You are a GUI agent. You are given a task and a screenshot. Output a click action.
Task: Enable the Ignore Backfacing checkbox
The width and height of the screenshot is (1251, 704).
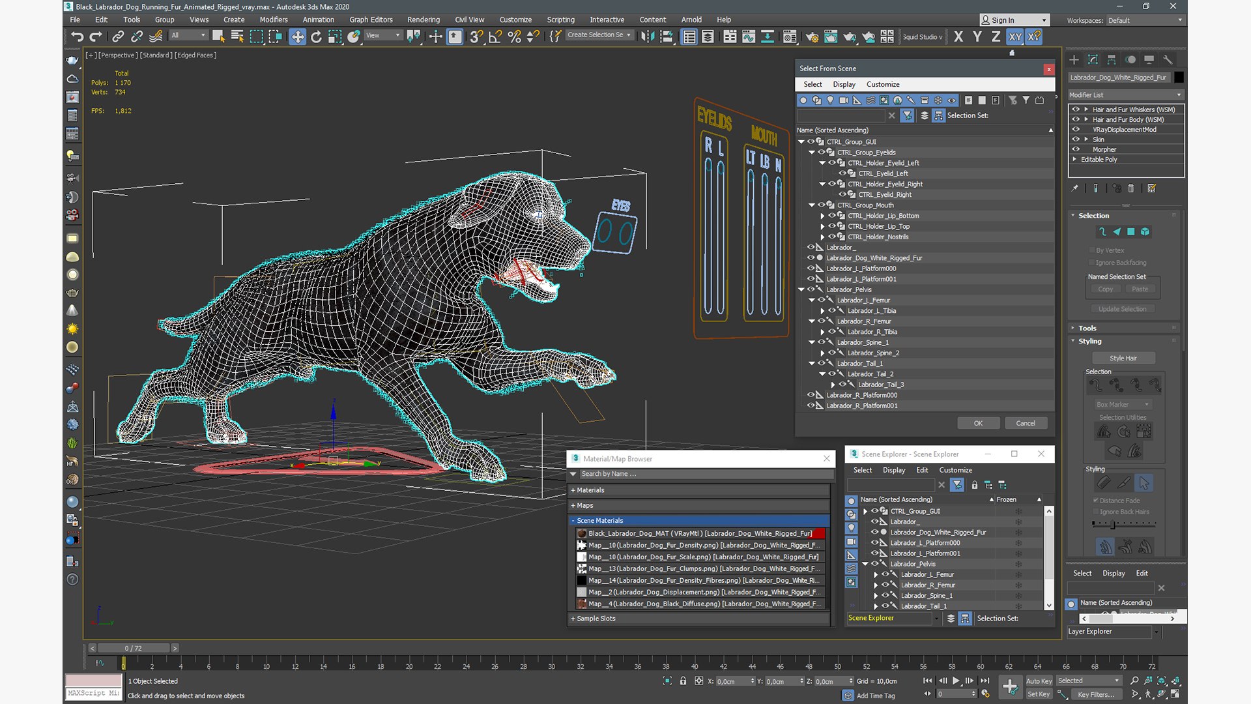click(x=1091, y=263)
